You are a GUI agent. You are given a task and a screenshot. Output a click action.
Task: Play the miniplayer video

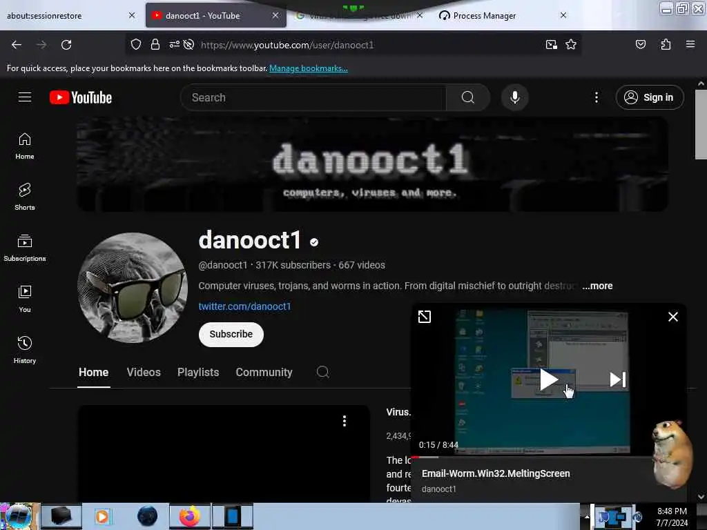click(x=548, y=380)
